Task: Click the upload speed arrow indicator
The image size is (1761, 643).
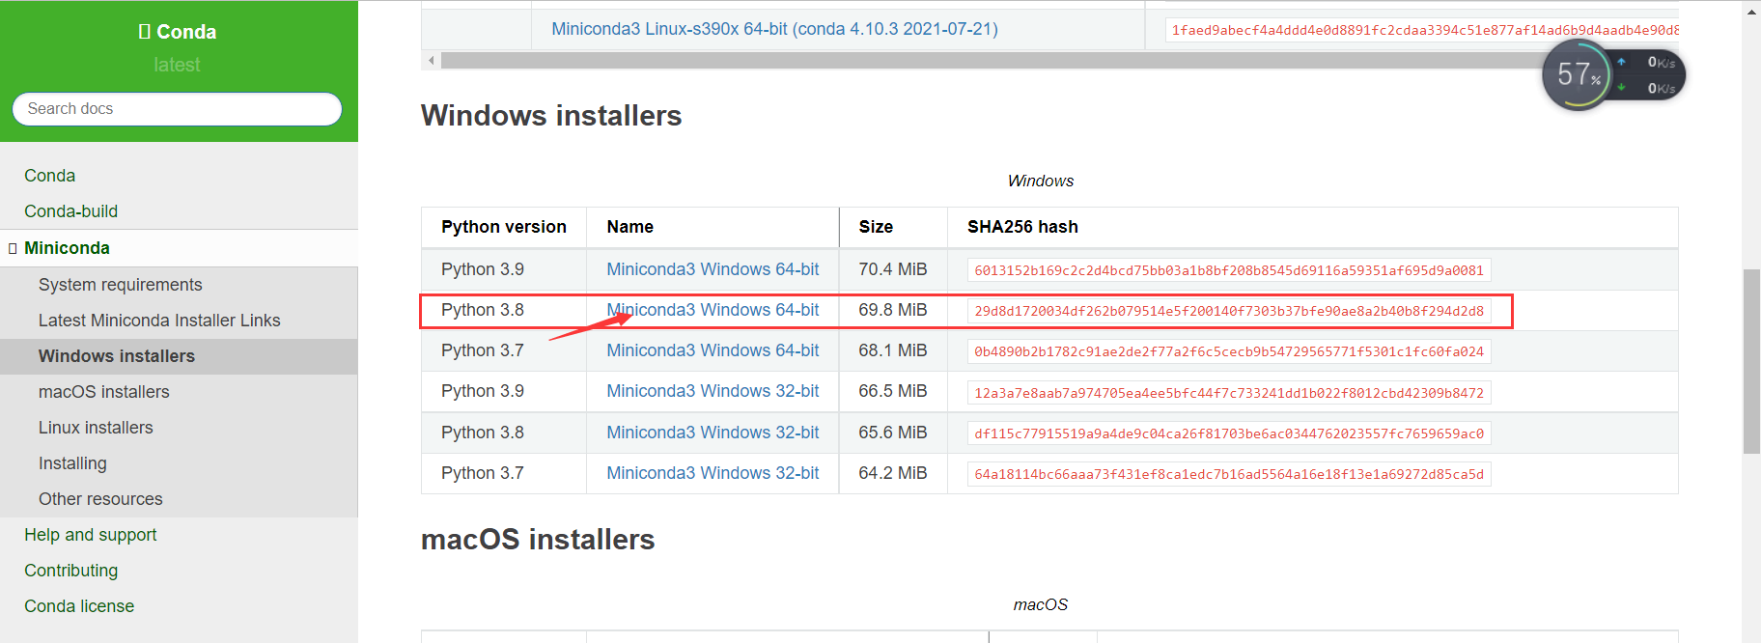Action: (1621, 62)
